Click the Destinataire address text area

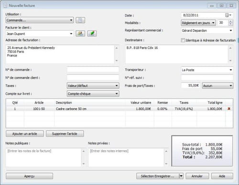[176, 54]
